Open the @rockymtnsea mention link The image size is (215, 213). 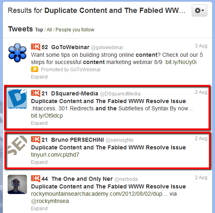pos(50,201)
